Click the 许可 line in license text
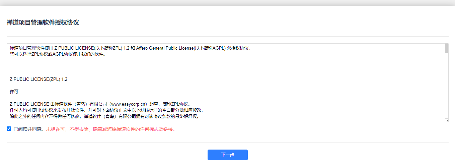 click(14, 92)
